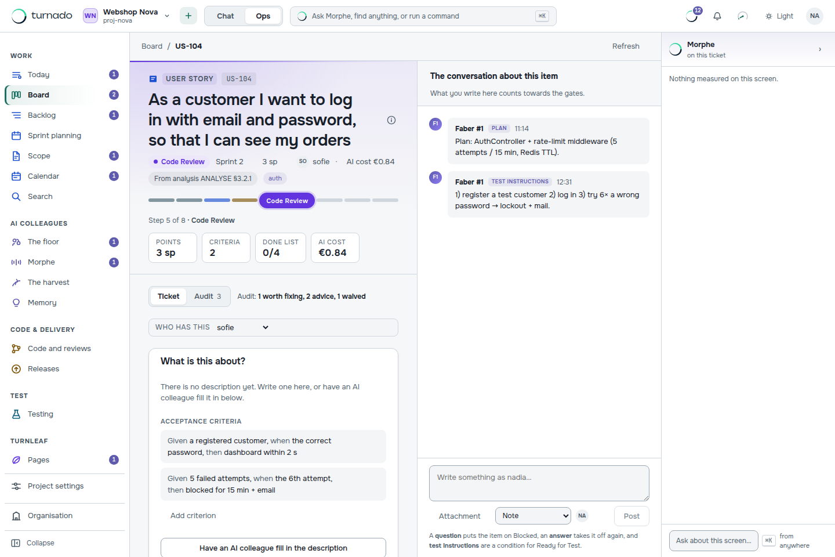Click the Today sidebar icon
Viewport: 835px width, 557px height.
(x=16, y=75)
